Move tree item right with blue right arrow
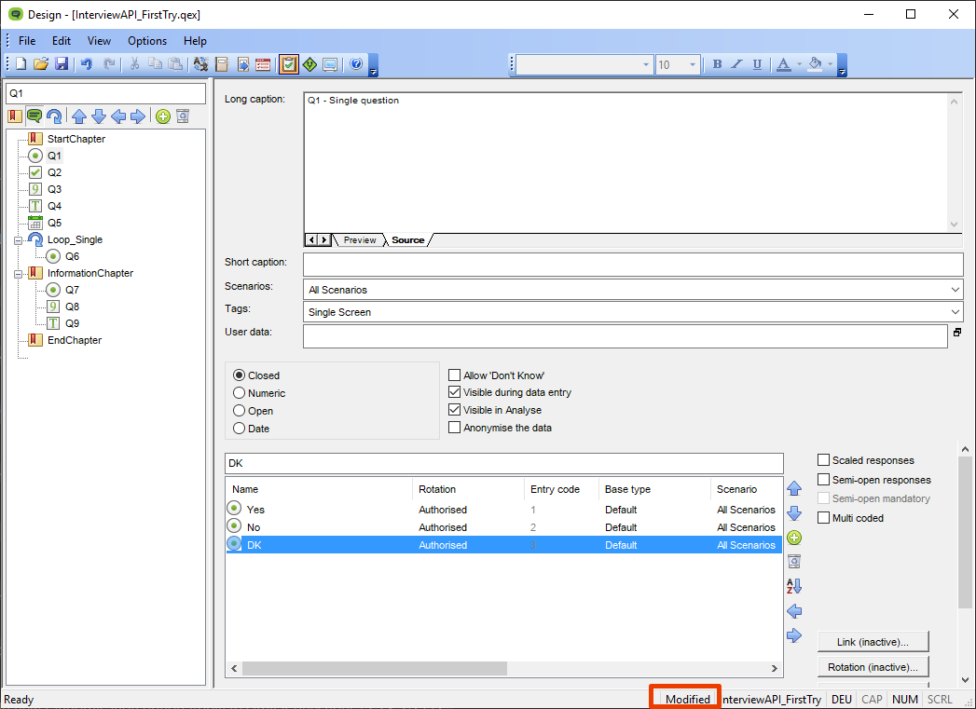976x709 pixels. click(138, 116)
